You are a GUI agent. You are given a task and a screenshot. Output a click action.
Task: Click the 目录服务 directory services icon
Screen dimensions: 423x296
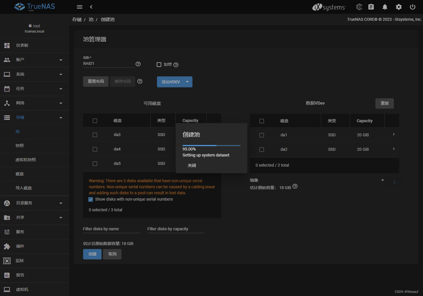click(x=7, y=203)
